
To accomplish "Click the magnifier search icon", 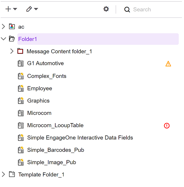I will pyautogui.click(x=127, y=9).
